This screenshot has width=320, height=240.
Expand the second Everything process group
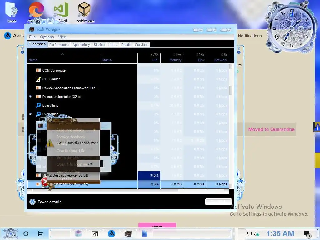[x=30, y=114]
